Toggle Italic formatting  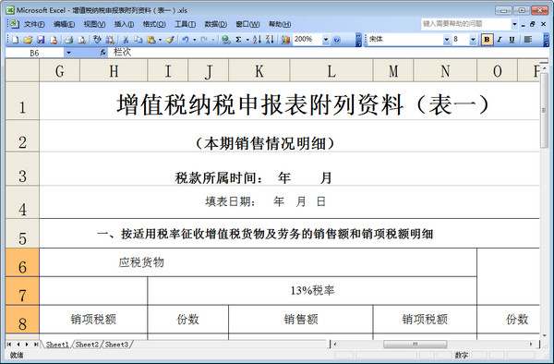click(500, 40)
